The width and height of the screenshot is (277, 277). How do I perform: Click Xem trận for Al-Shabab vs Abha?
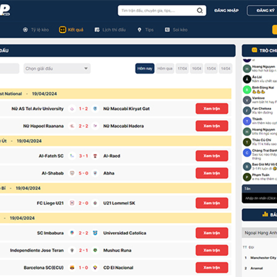tap(211, 173)
